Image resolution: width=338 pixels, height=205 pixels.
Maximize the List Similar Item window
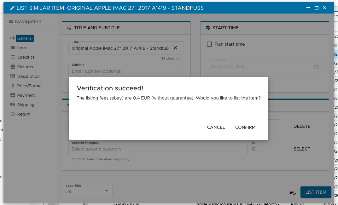click(317, 8)
